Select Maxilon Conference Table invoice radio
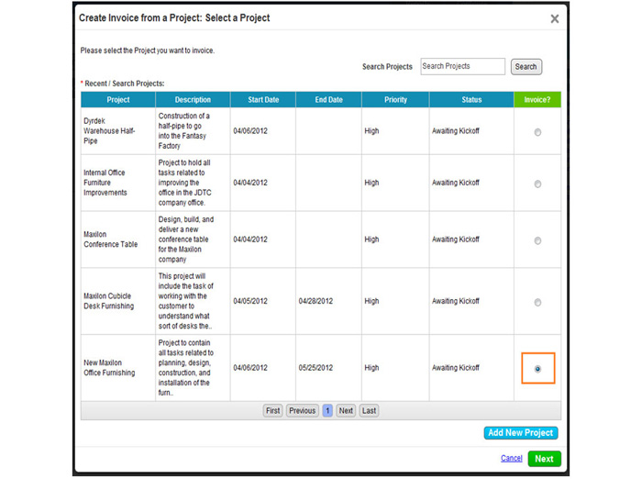The height and width of the screenshot is (479, 642). (x=537, y=240)
